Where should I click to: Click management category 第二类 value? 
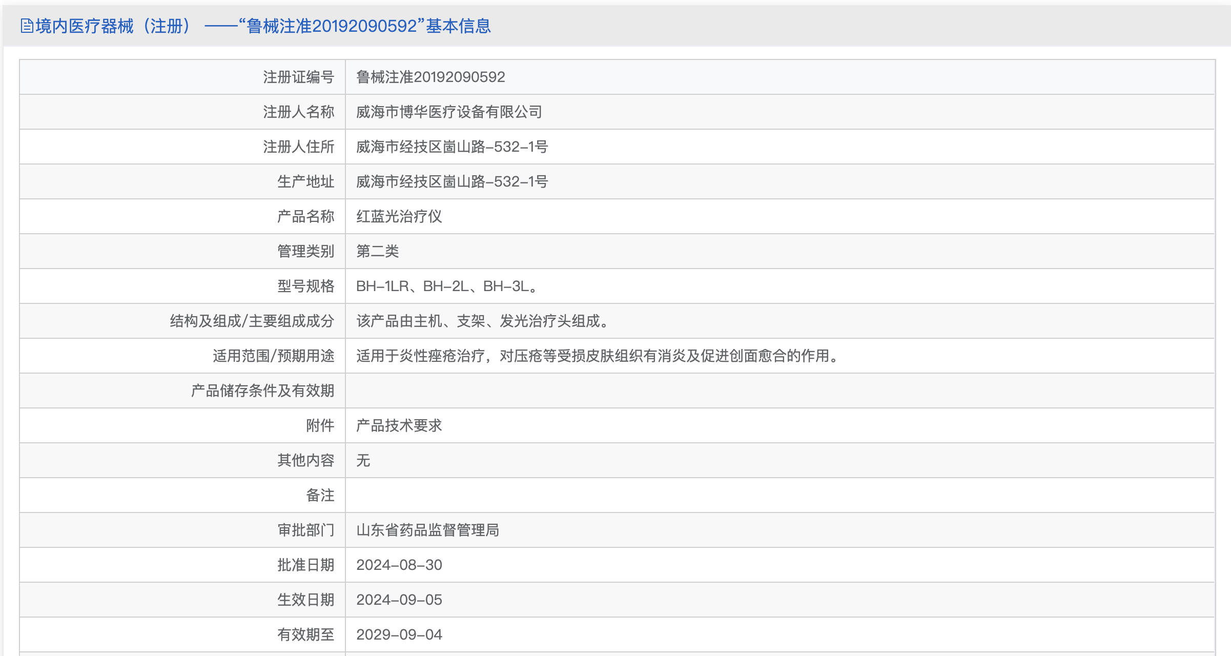[377, 251]
